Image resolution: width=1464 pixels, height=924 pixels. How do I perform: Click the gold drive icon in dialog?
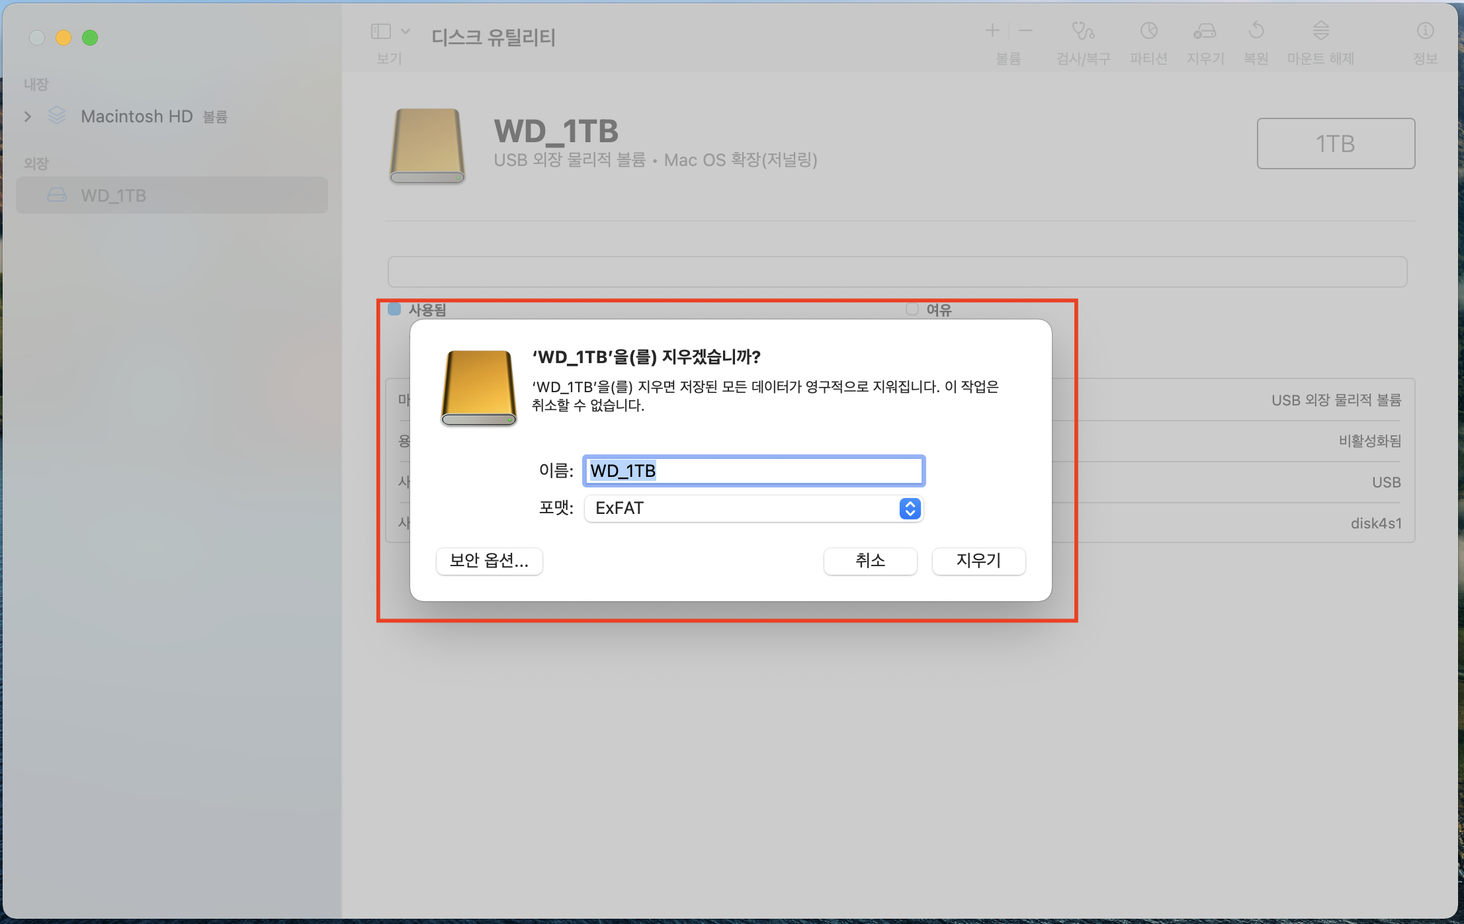478,389
